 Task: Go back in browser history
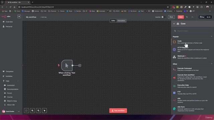(x=2, y=7)
